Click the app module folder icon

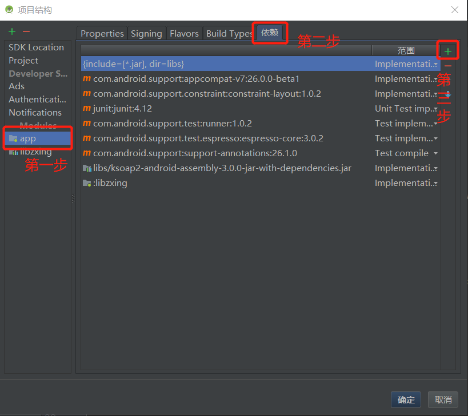point(13,138)
